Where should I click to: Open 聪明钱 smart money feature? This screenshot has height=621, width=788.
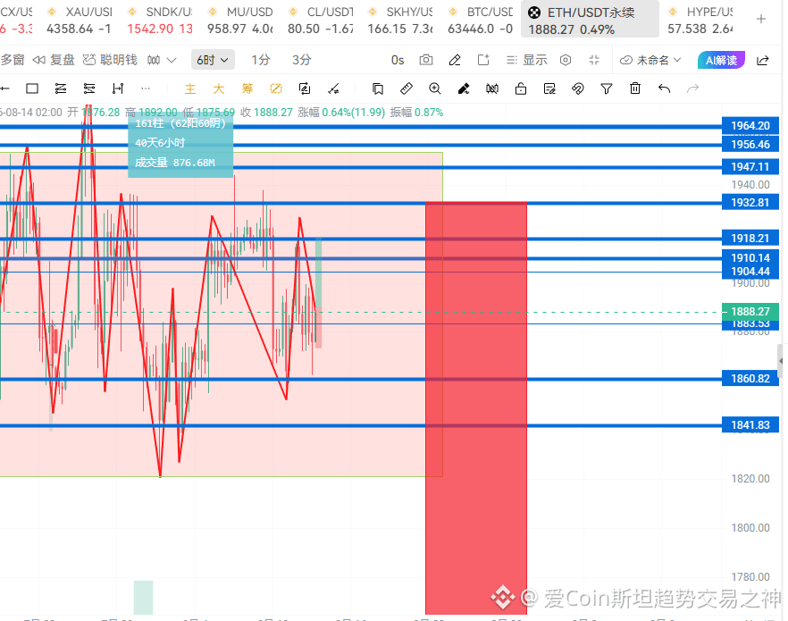(110, 60)
